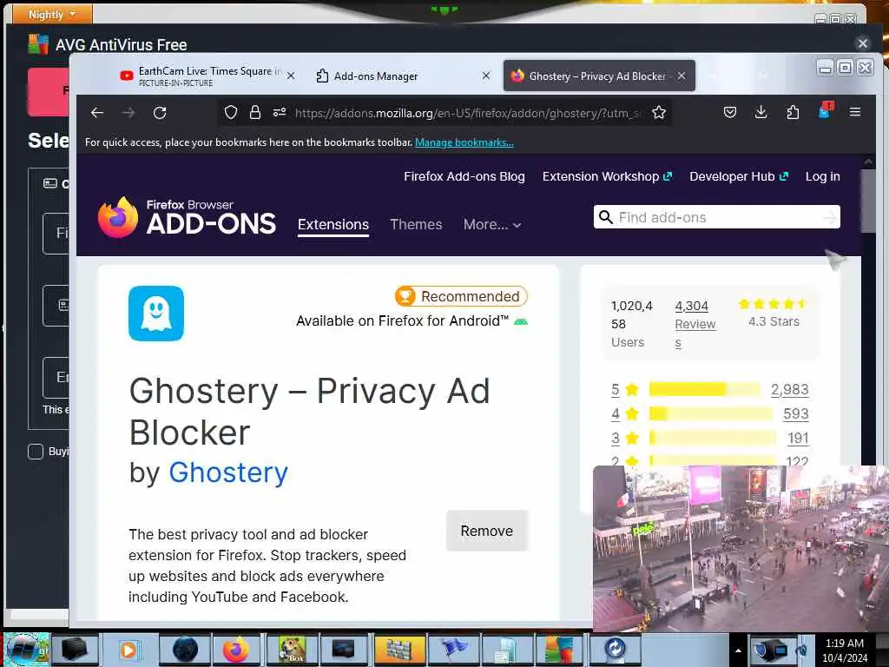This screenshot has width=889, height=667.
Task: Open Firefox from the Windows taskbar
Action: 236,650
